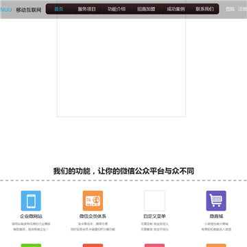The height and width of the screenshot is (247, 247).
Task: Click the second description line under 企业微网站
Action: (x=31, y=229)
